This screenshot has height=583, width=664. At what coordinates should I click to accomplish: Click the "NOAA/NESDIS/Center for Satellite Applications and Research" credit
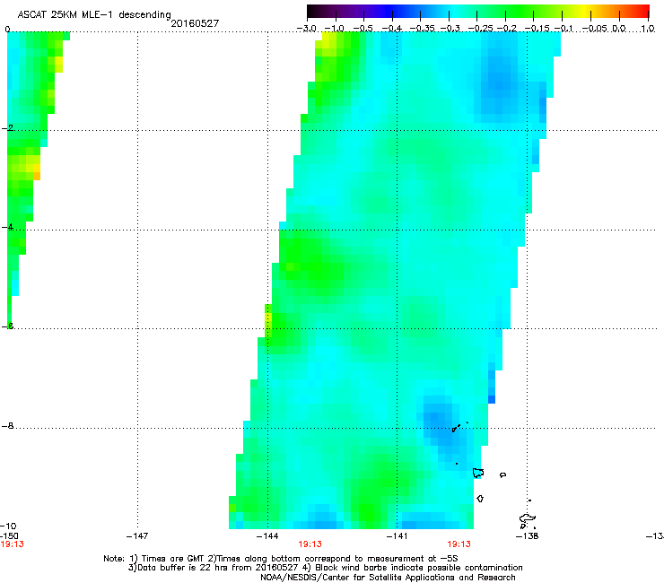click(388, 578)
